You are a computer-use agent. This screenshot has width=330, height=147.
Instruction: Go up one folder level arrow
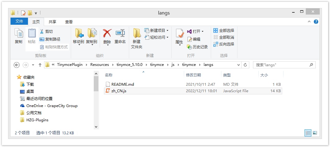pyautogui.click(x=40, y=65)
